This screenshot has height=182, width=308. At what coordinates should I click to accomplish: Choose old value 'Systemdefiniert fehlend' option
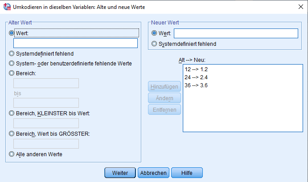pos(12,53)
